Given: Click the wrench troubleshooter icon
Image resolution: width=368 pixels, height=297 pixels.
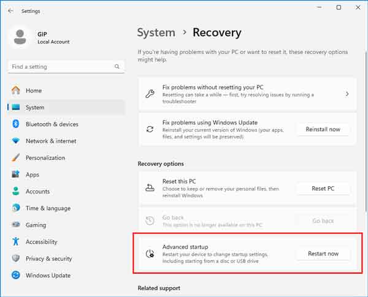Looking at the screenshot, I should 150,94.
